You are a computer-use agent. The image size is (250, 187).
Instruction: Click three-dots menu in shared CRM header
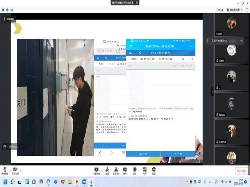pos(191,46)
